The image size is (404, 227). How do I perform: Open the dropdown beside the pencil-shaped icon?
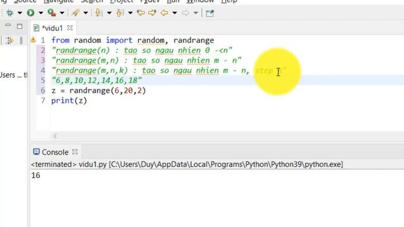coord(86,13)
